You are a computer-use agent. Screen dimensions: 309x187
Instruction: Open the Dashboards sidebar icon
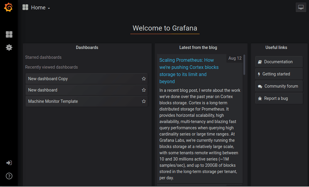click(9, 34)
